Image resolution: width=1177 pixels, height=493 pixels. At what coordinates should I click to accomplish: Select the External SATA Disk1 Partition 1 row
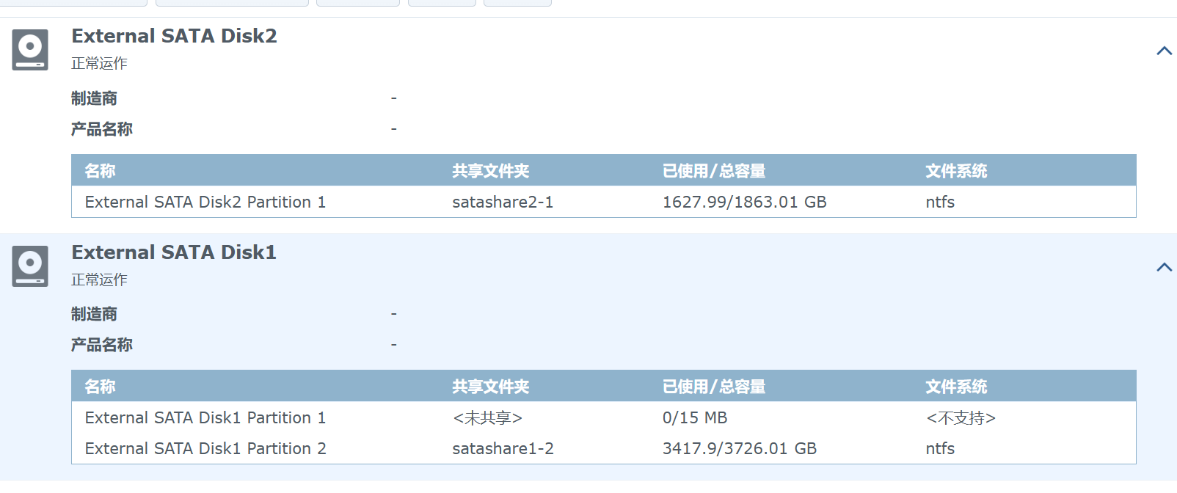tap(603, 417)
